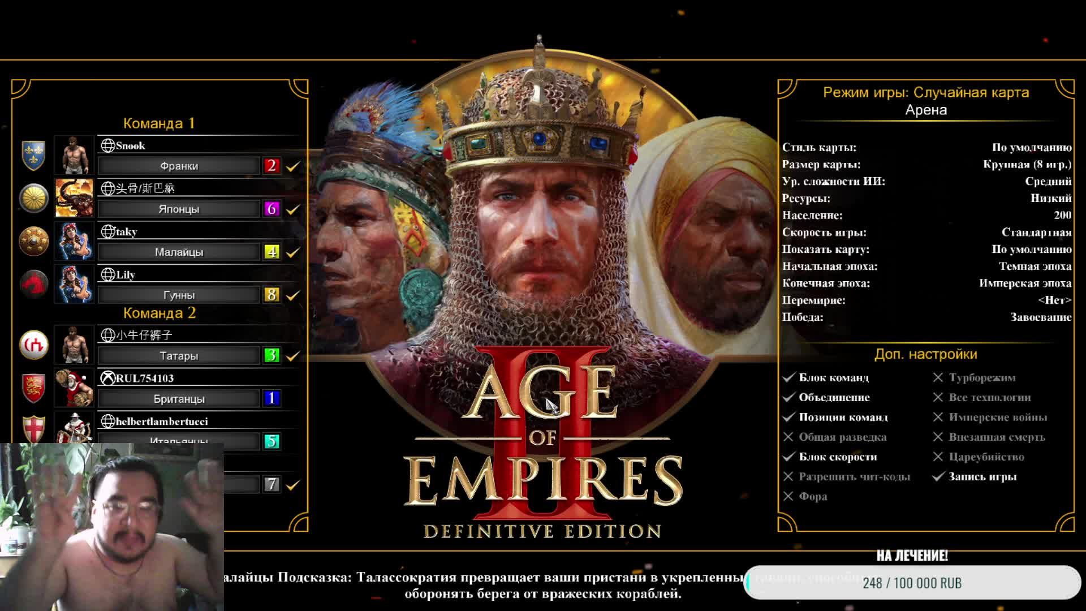Click the Доп. настройки section heading

point(925,354)
